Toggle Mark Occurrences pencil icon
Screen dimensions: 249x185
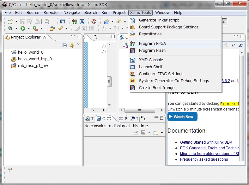click(77, 28)
